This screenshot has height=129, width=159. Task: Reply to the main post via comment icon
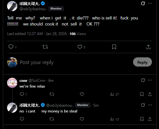[11, 47]
